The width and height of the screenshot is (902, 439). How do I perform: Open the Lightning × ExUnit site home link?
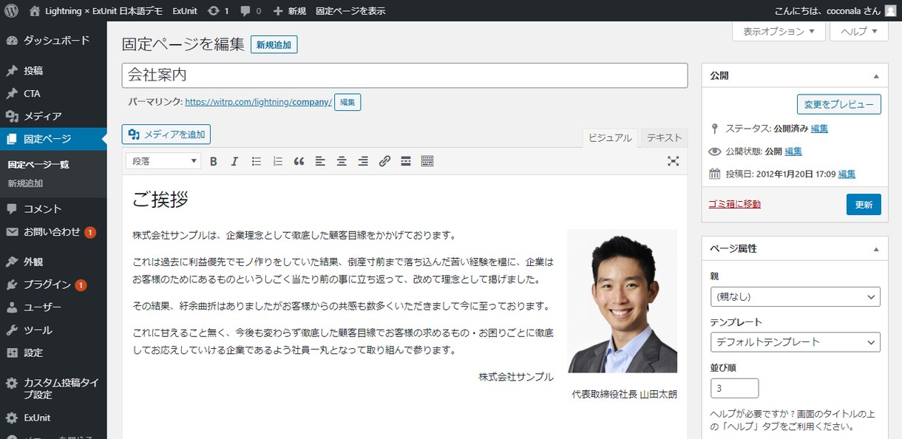(97, 11)
